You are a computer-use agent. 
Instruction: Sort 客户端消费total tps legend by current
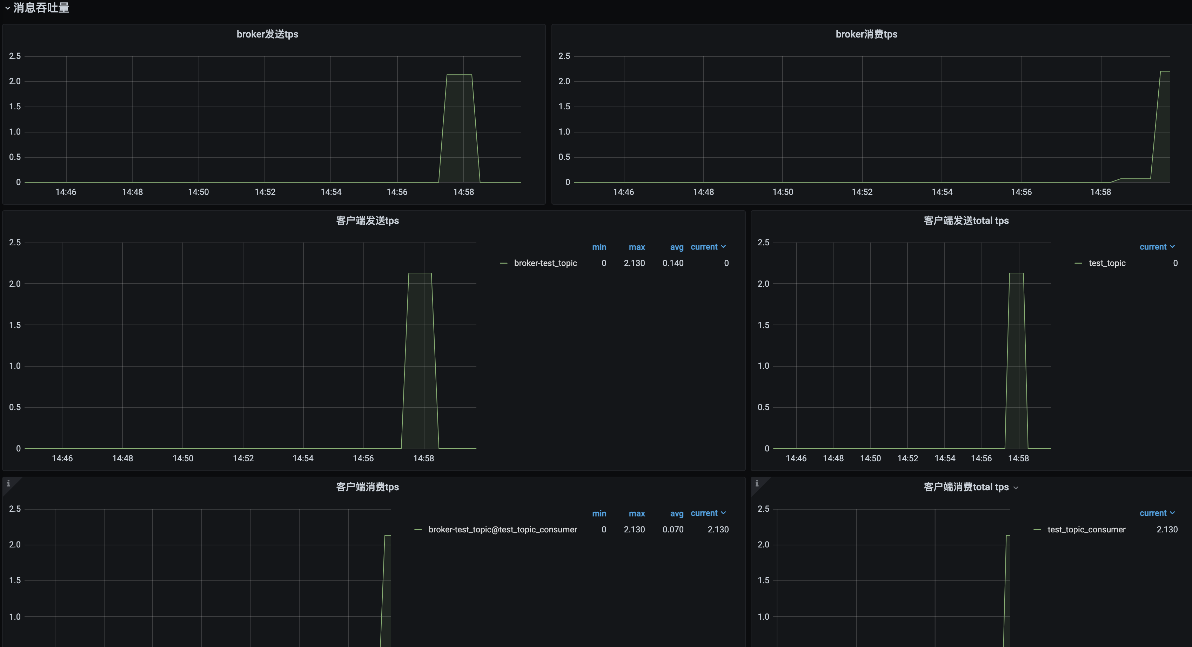[x=1157, y=513]
